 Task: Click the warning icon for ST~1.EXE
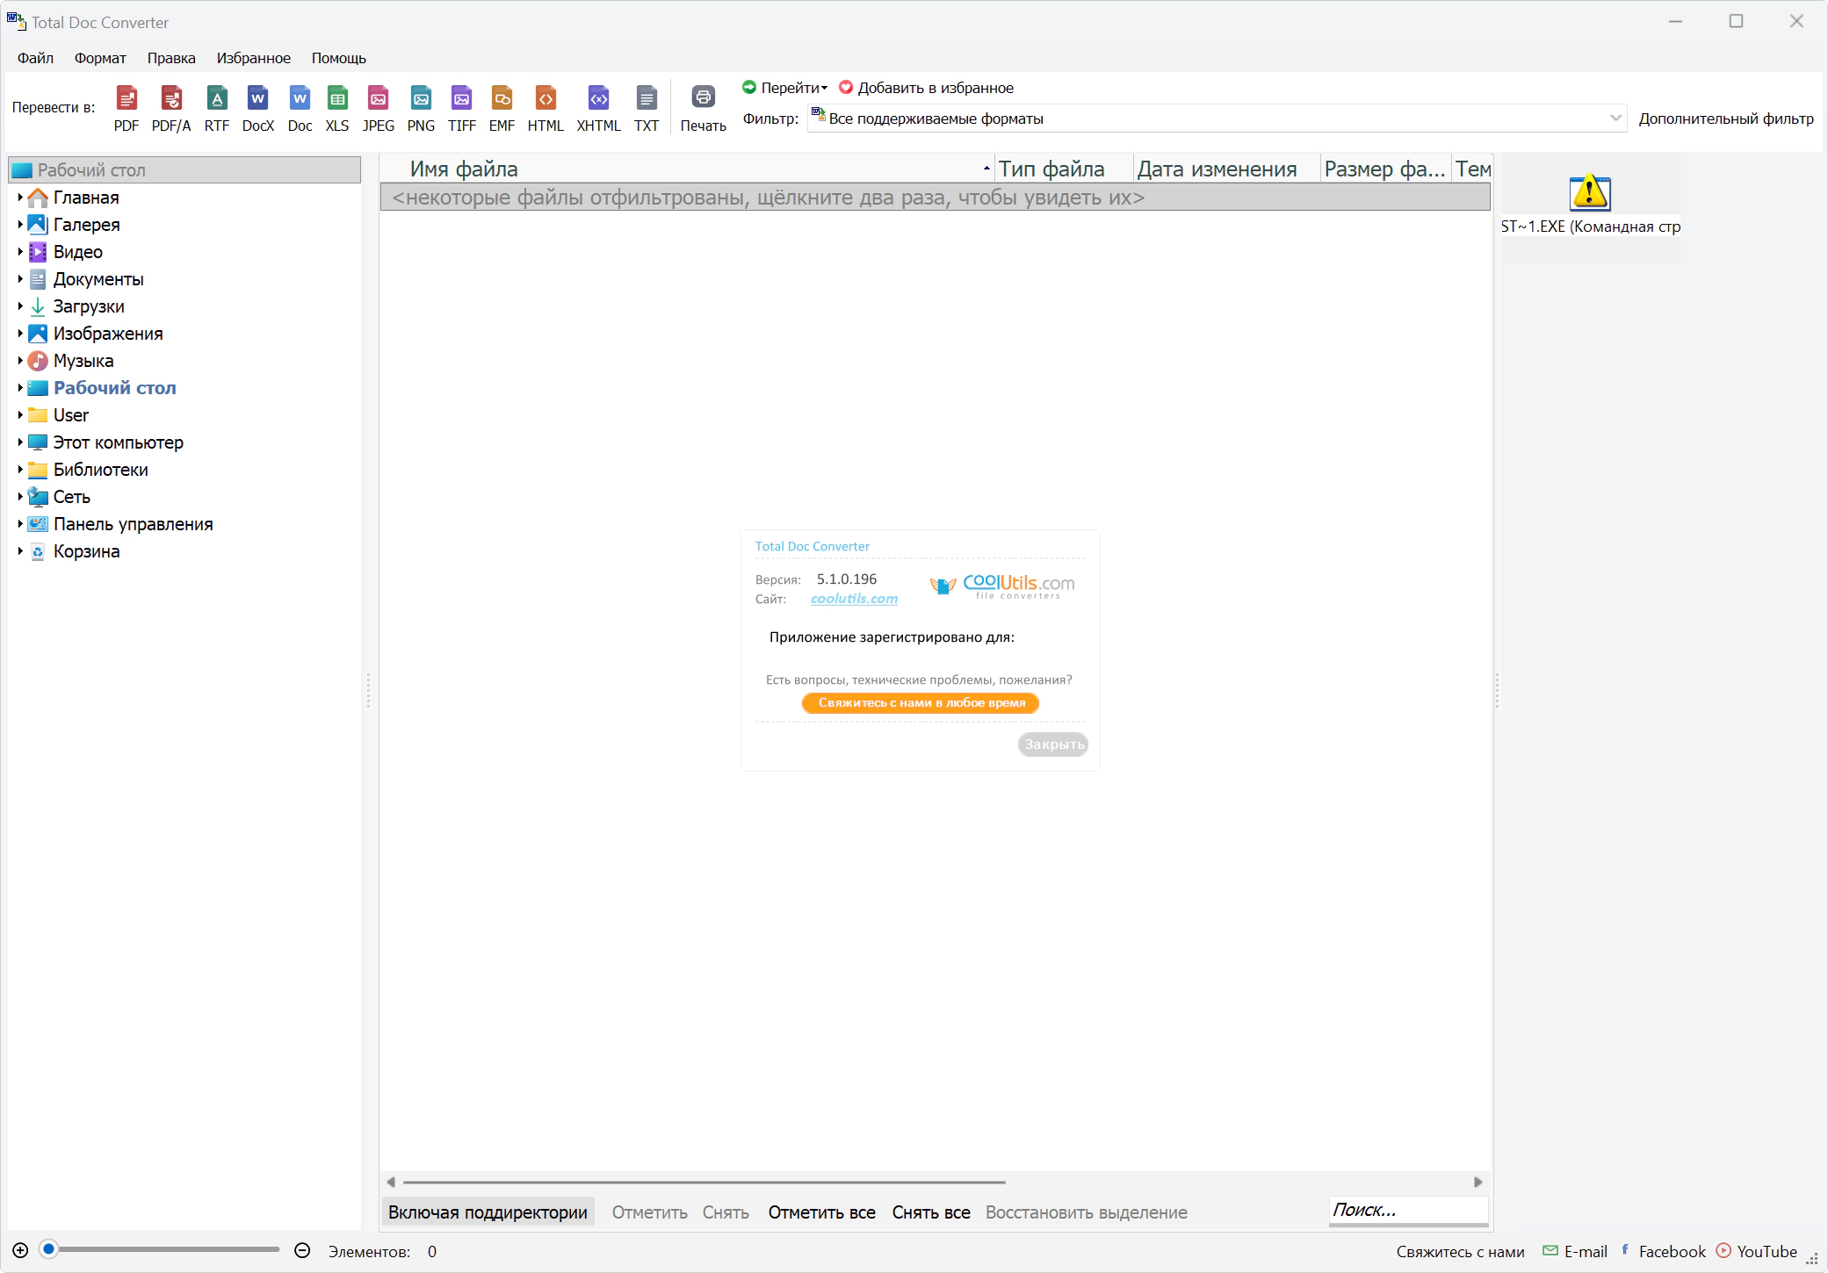[x=1590, y=192]
